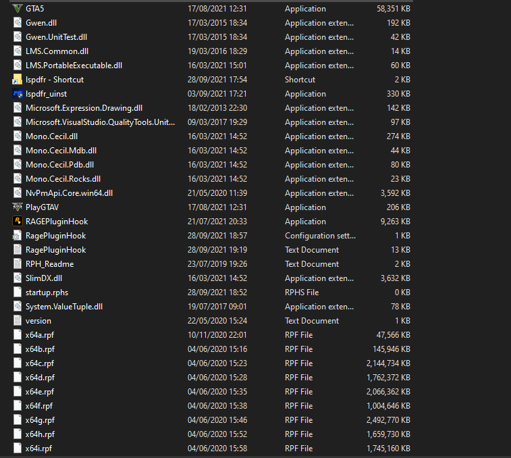Click the RAGEPluginHook application icon
511x458 pixels.
(x=18, y=221)
